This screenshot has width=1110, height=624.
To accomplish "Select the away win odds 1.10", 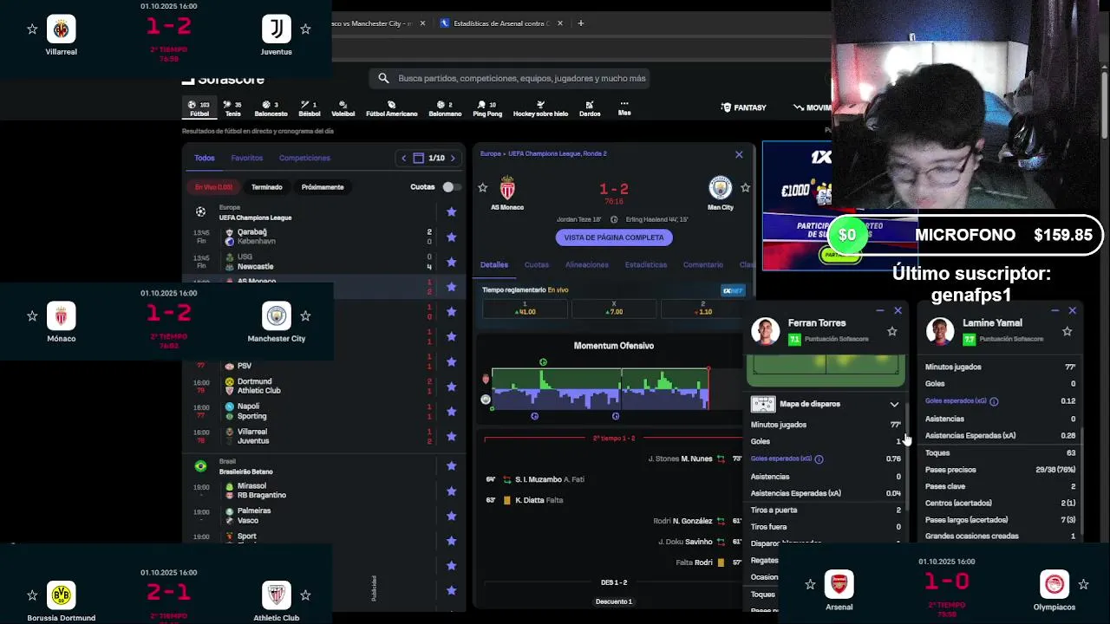I will [703, 309].
